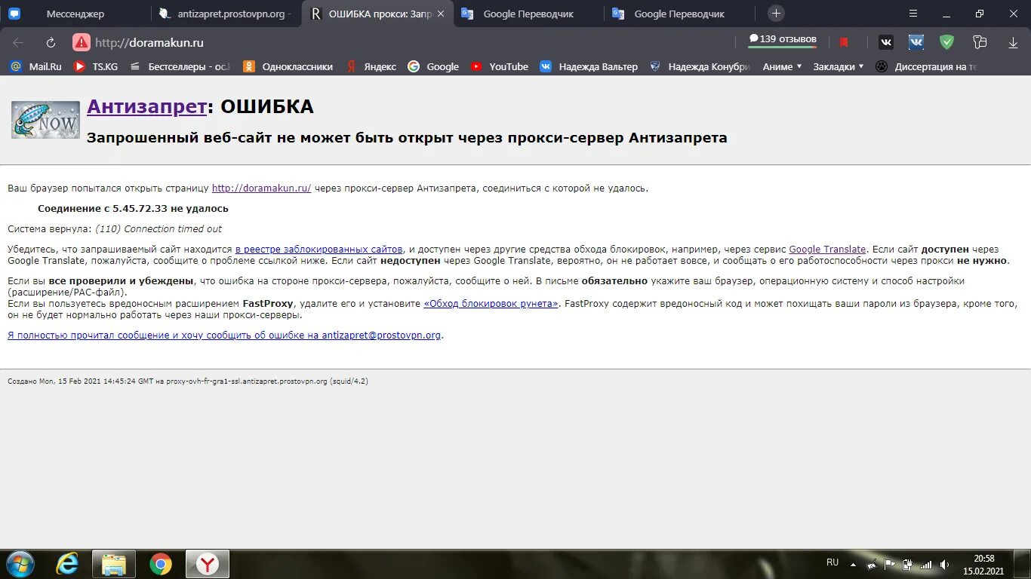Screen dimensions: 1031x579
Task: Switch to antizapret.prostovpn.org tab
Action: click(x=226, y=14)
